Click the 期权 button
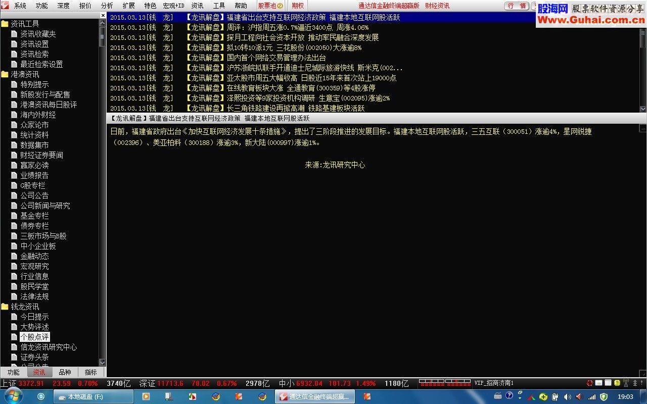Image resolution: width=647 pixels, height=404 pixels. tap(298, 6)
